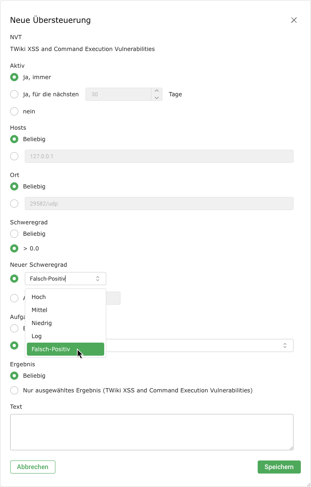Collapse the Neuer Schweregrad dropdown

coord(97,279)
